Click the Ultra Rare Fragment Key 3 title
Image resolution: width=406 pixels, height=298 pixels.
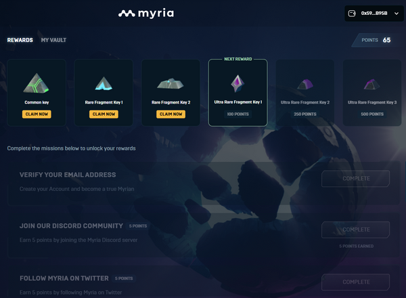point(372,102)
